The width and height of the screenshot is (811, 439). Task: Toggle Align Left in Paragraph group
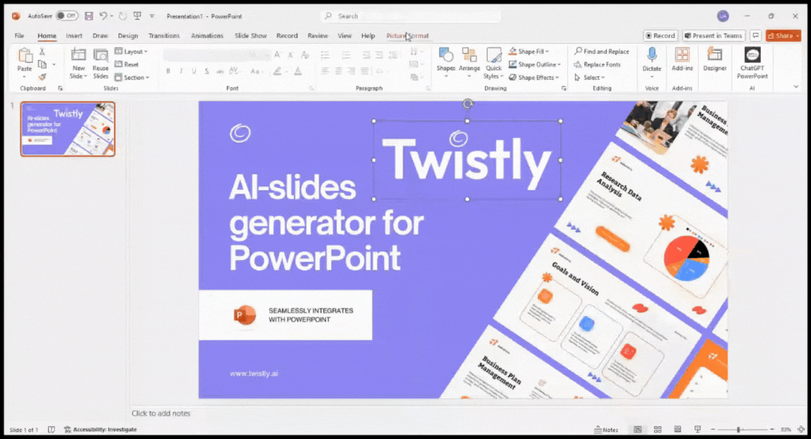tap(325, 71)
